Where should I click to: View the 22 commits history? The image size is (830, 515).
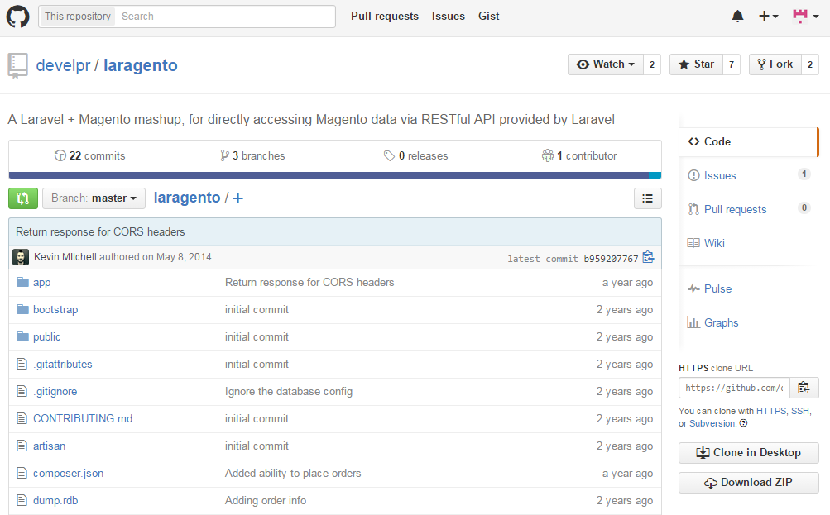pos(90,156)
